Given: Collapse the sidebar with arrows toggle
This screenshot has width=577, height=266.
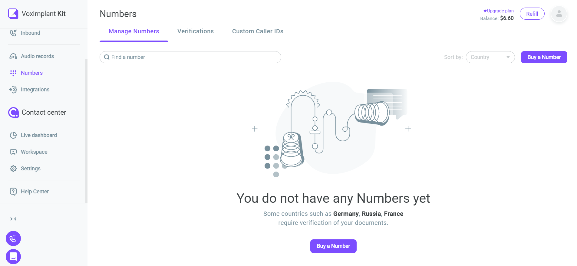Looking at the screenshot, I should [x=13, y=219].
